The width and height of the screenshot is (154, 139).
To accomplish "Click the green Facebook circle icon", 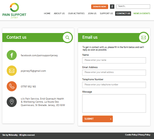I will (x=12, y=55).
